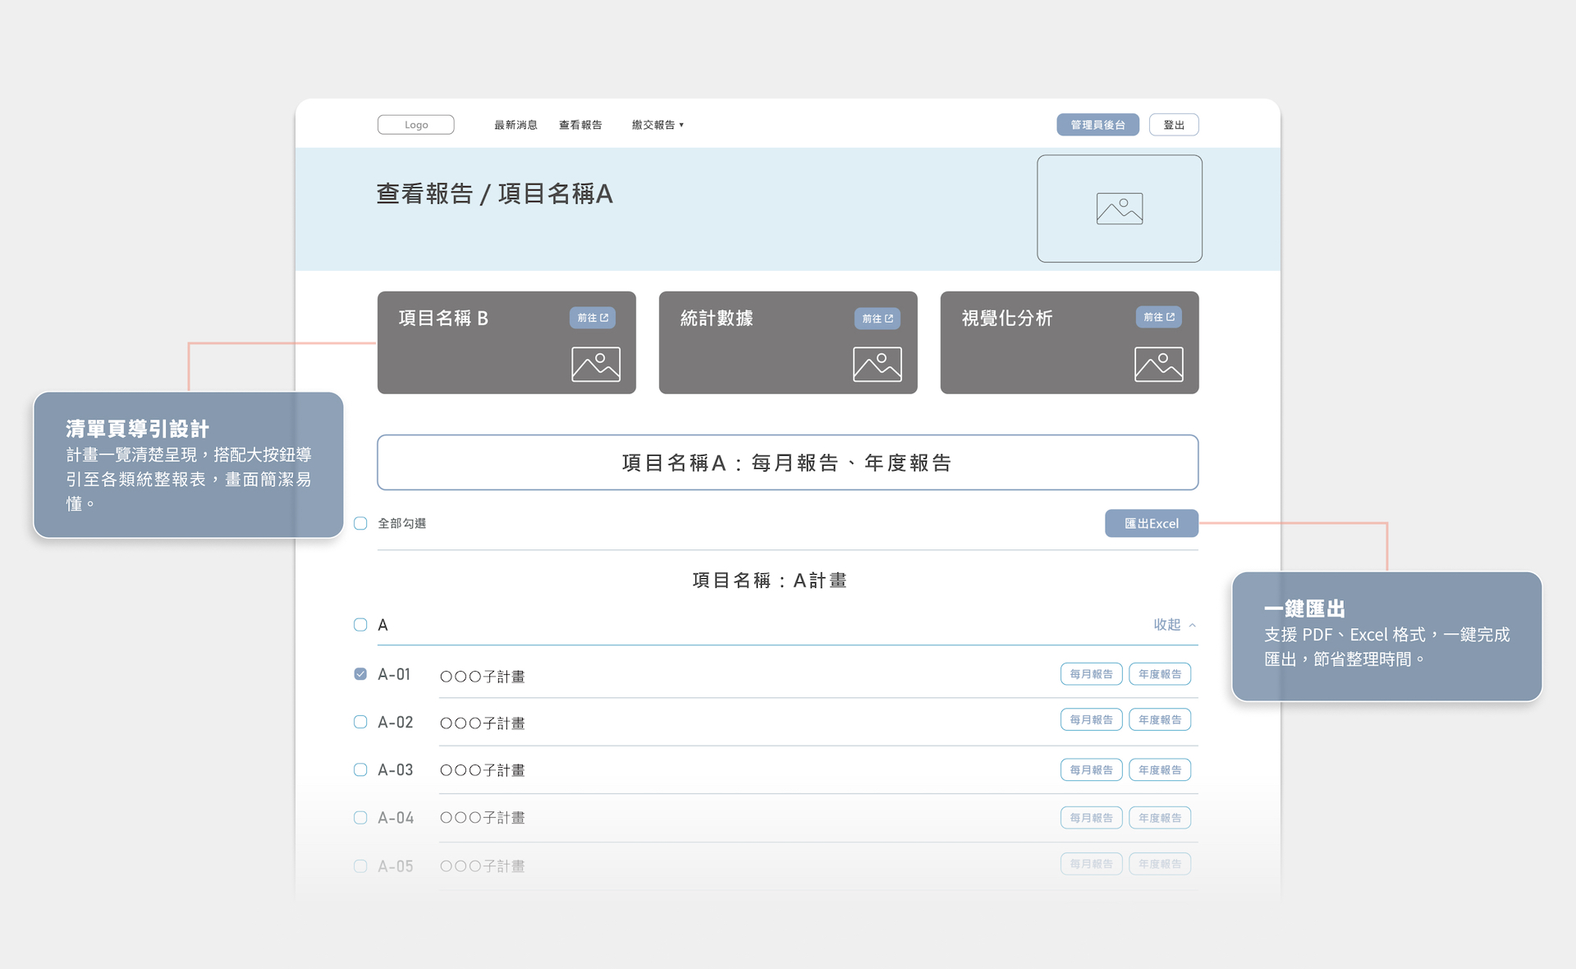This screenshot has width=1576, height=969.
Task: Click the banner image placeholder
Action: coord(1119,209)
